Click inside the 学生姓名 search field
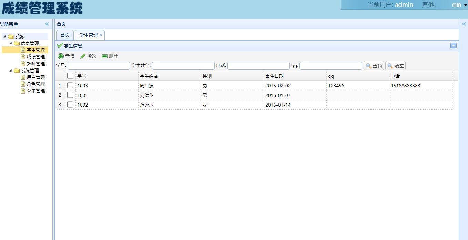The image size is (468, 240). 183,65
